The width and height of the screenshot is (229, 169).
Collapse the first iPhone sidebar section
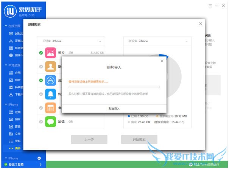pyautogui.click(x=6, y=104)
